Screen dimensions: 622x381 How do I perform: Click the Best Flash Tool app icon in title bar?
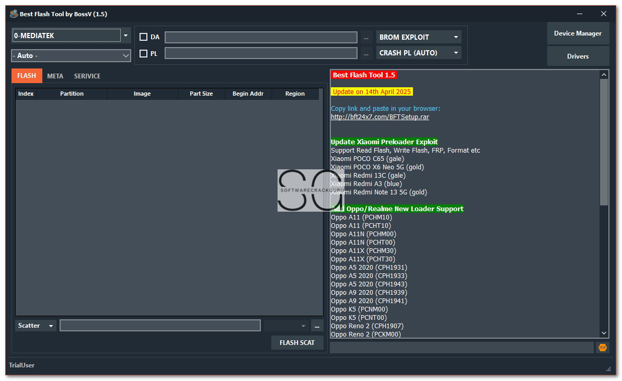coord(14,14)
